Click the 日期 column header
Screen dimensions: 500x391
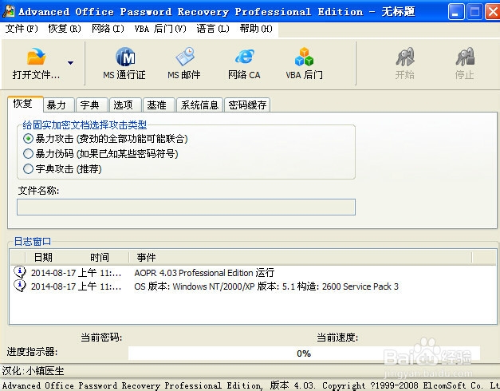click(x=43, y=257)
